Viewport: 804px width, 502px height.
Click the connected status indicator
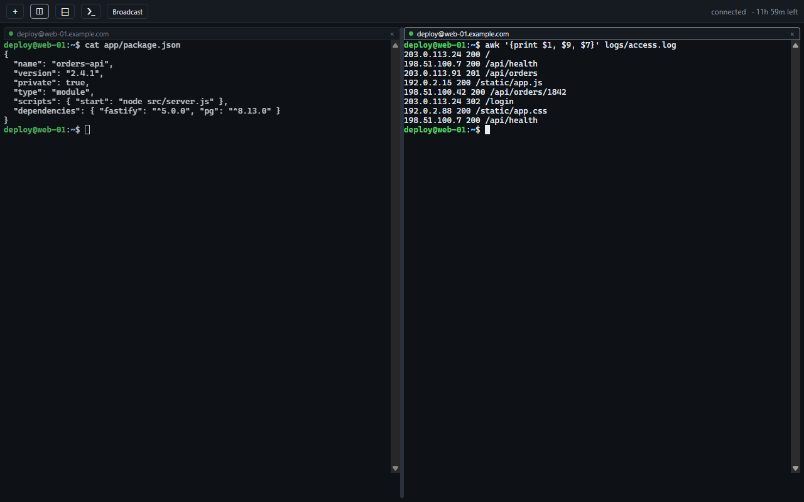click(728, 12)
